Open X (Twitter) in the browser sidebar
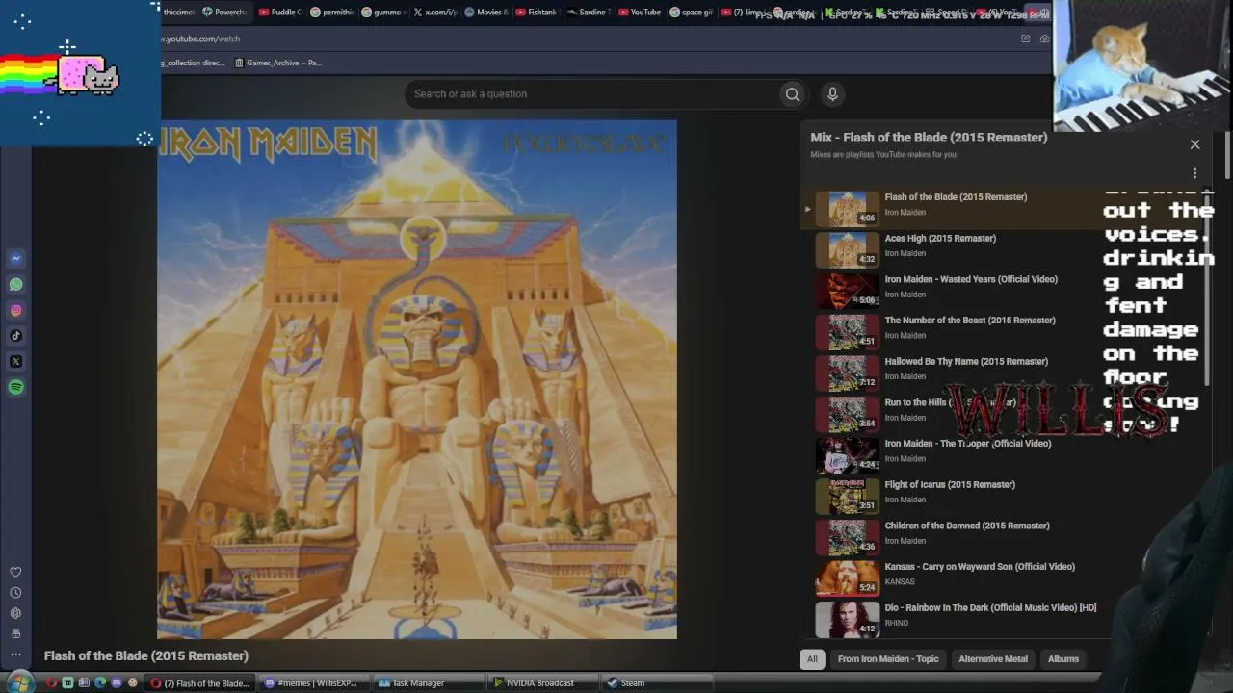The height and width of the screenshot is (693, 1233). point(16,362)
